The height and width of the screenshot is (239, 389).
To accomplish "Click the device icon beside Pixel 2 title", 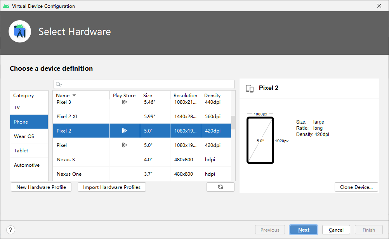I will (250, 89).
